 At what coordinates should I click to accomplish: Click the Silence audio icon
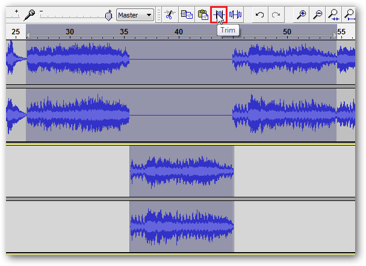235,14
